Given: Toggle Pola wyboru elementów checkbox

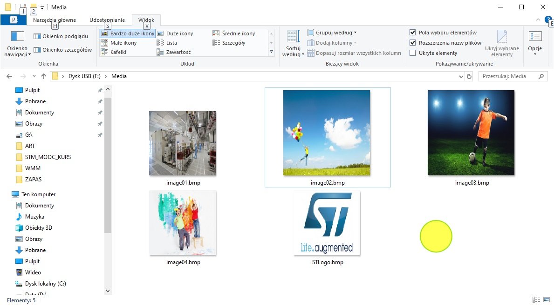Looking at the screenshot, I should 413,33.
